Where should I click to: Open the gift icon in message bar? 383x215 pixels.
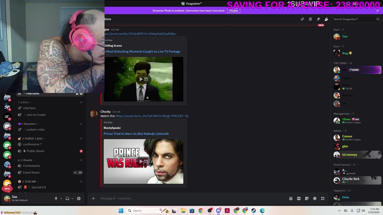point(291,199)
